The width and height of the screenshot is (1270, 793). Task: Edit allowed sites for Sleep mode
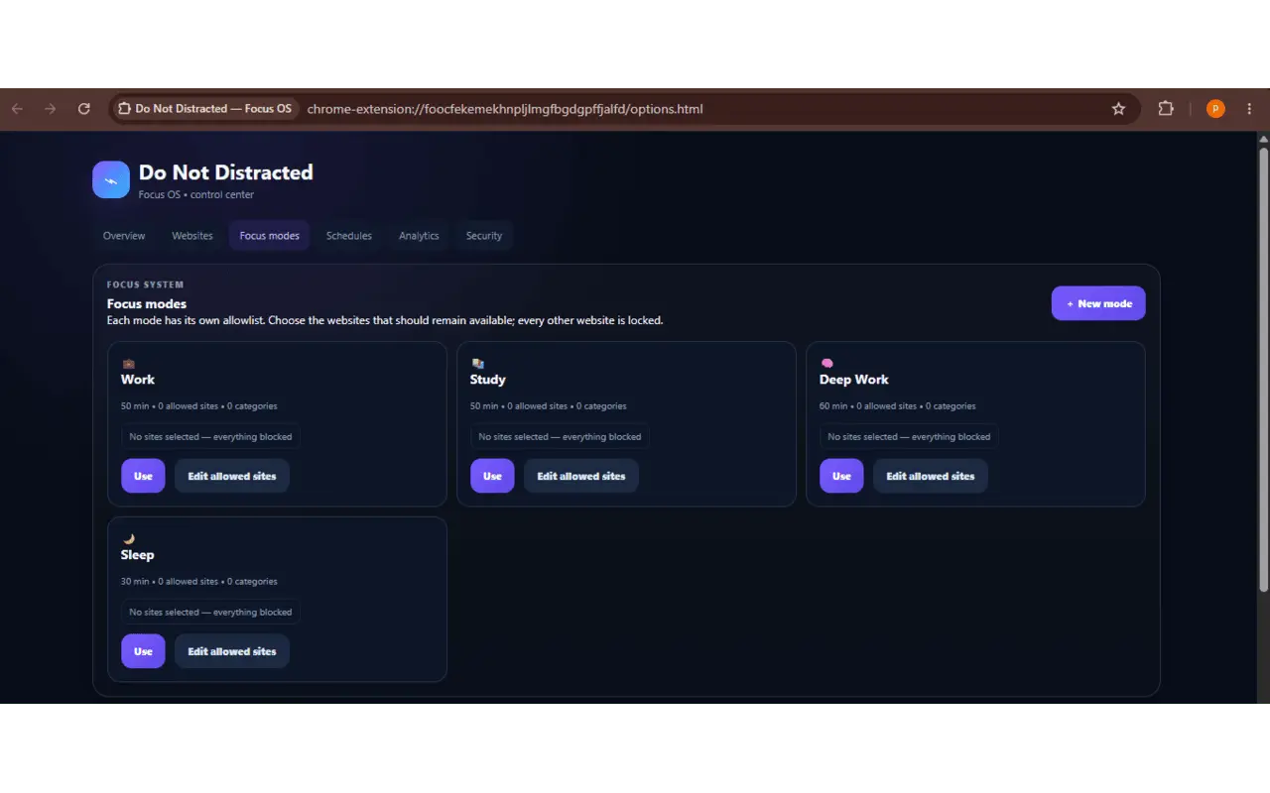click(232, 651)
